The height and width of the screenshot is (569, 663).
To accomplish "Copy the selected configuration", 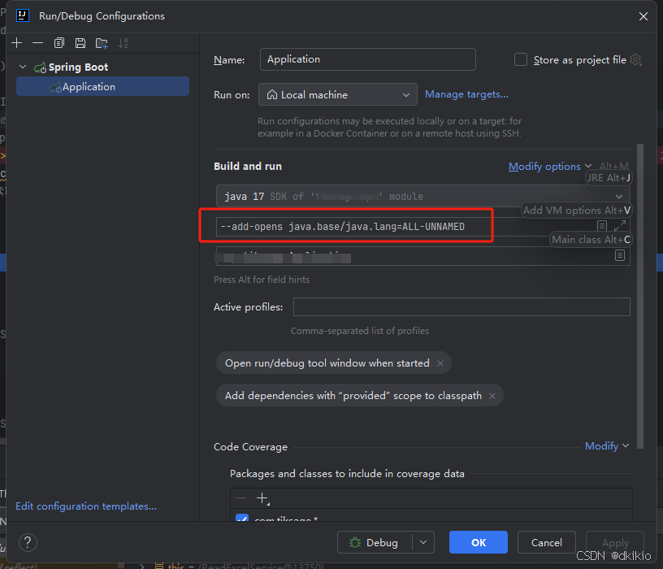I will click(x=59, y=43).
